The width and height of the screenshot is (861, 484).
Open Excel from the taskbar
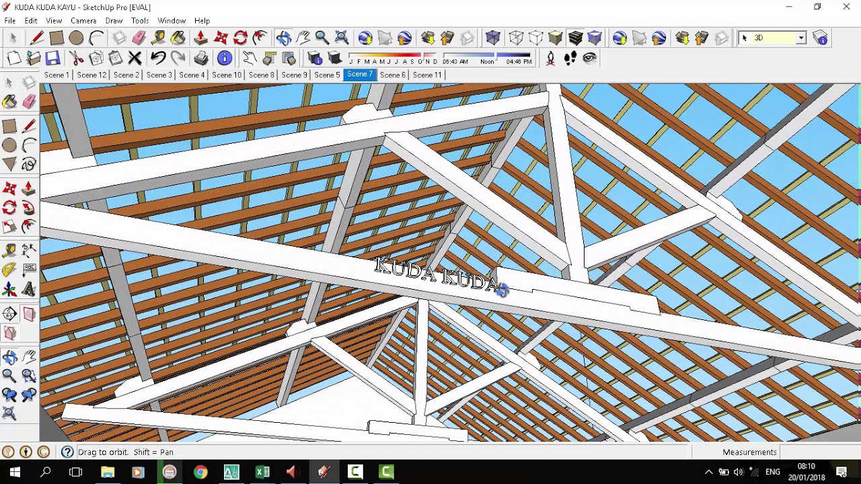(x=262, y=472)
